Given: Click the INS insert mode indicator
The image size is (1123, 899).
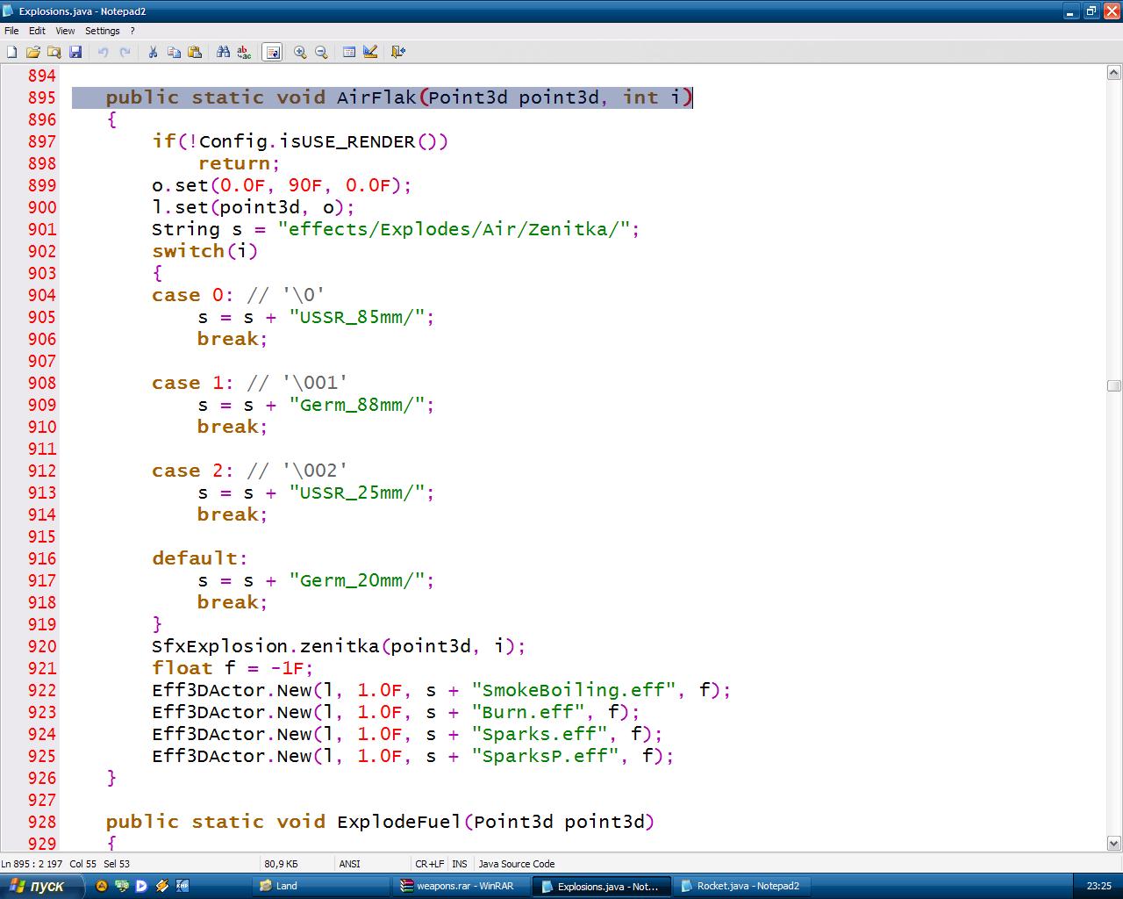Looking at the screenshot, I should click(460, 864).
